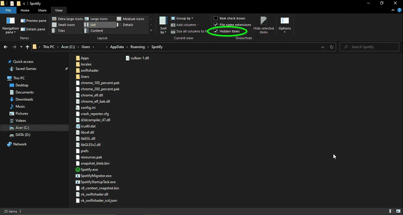Open the Help question mark icon
Viewport: 403px width, 215px height.
tap(399, 10)
